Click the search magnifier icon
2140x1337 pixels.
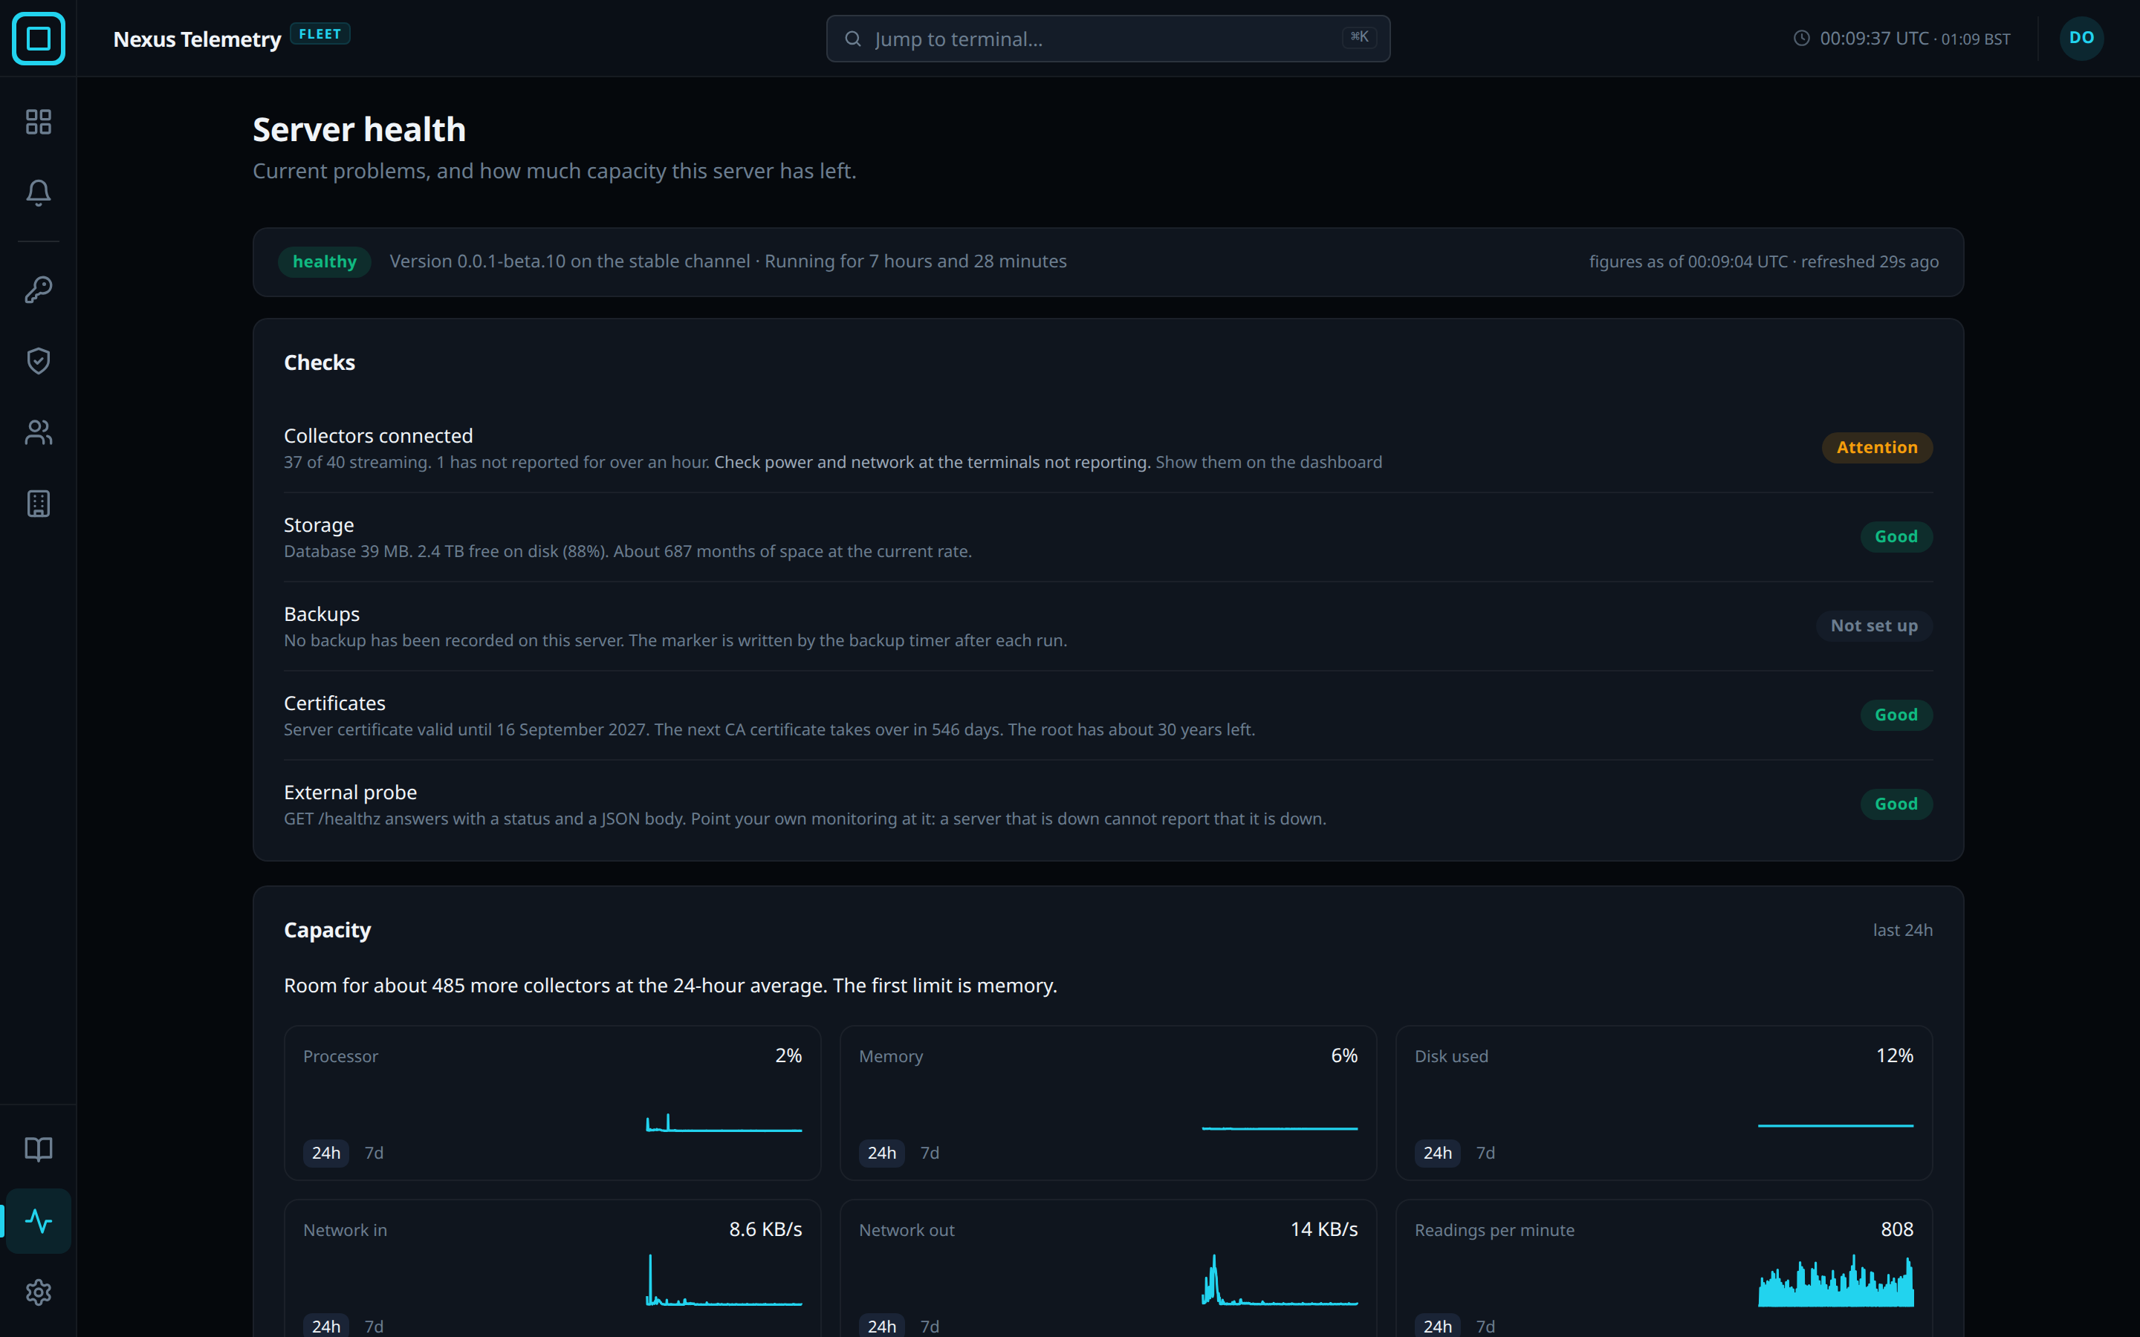852,39
